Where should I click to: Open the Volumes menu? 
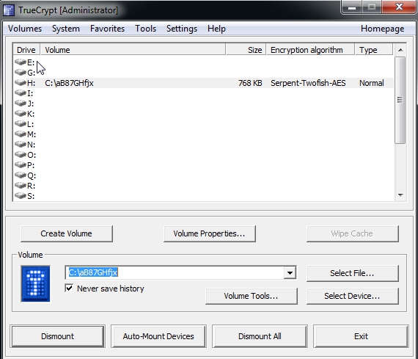coord(25,29)
